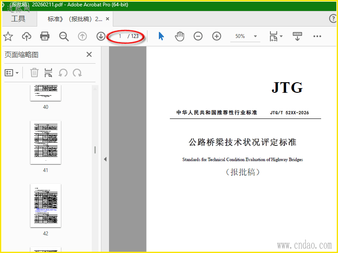Open thumbnail options list dropdown
This screenshot has height=253, width=338.
tap(11, 73)
